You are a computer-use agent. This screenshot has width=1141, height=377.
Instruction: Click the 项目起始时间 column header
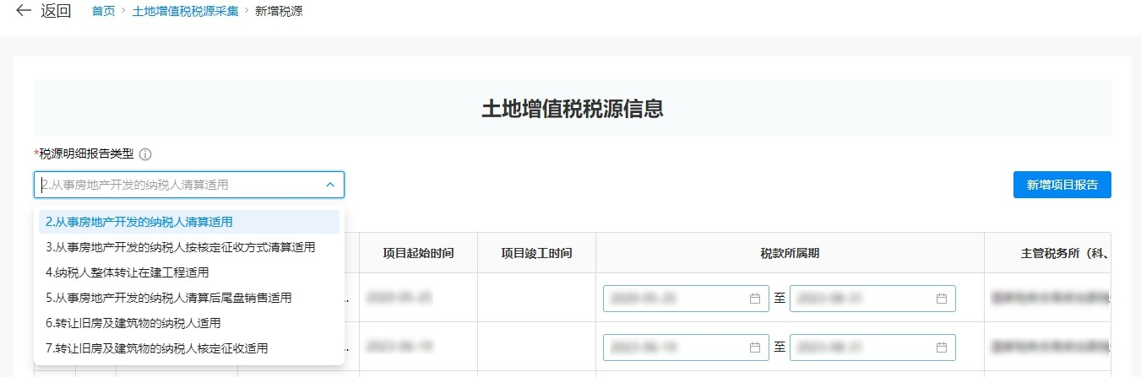tap(418, 253)
